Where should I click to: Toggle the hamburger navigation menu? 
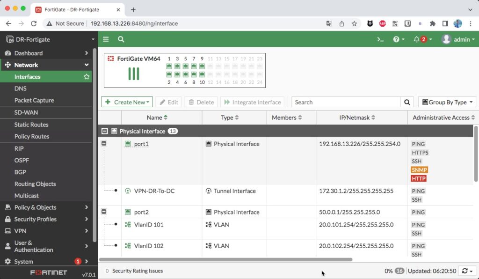click(106, 39)
